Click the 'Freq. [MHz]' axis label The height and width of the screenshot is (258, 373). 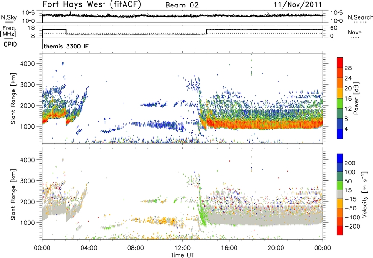point(8,31)
